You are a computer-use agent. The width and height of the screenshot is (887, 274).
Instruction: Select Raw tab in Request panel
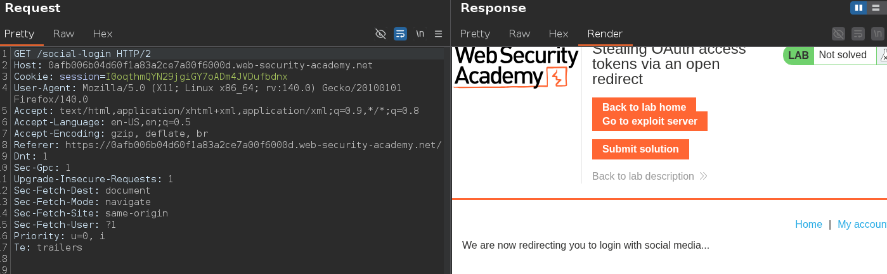(x=63, y=34)
